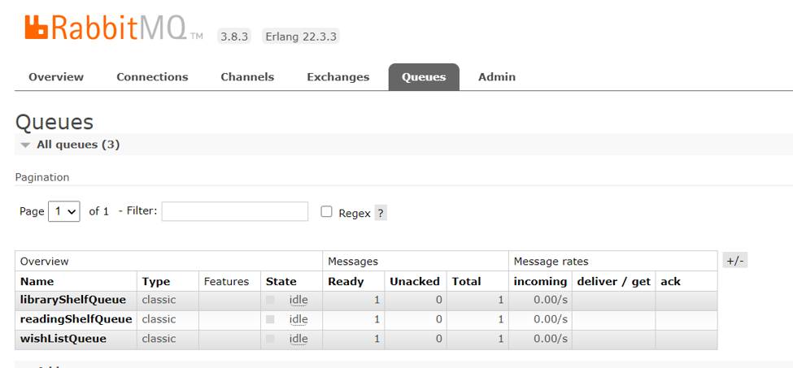Open the Page number dropdown
Screen dimensions: 793x368
point(63,211)
